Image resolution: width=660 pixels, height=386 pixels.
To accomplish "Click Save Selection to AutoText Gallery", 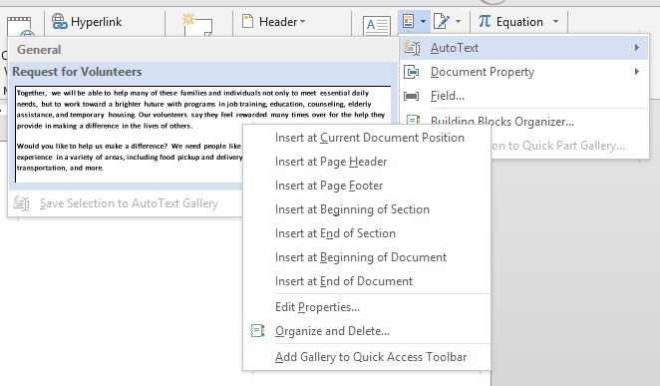I will (129, 203).
